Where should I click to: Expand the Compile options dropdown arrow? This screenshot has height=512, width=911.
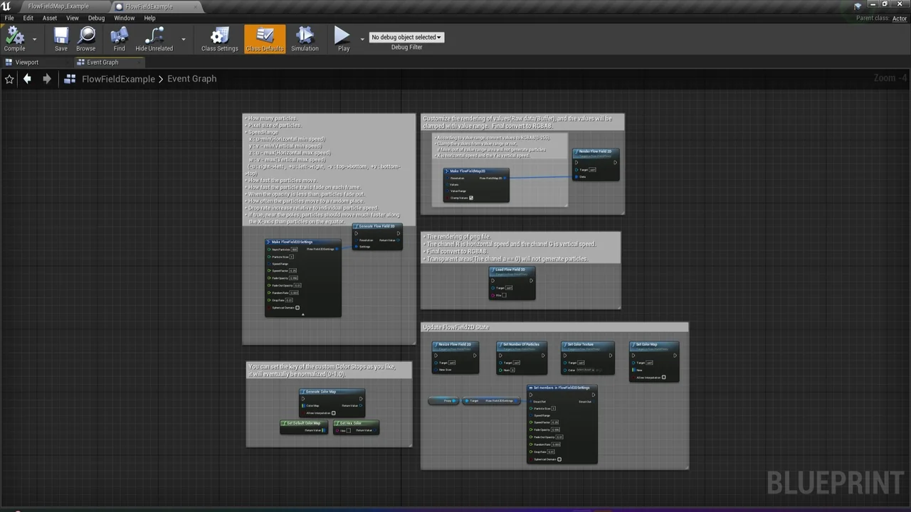pos(34,39)
